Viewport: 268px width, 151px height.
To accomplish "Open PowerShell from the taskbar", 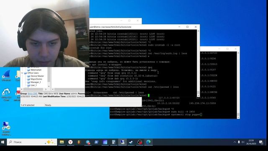I will (x=96, y=142).
